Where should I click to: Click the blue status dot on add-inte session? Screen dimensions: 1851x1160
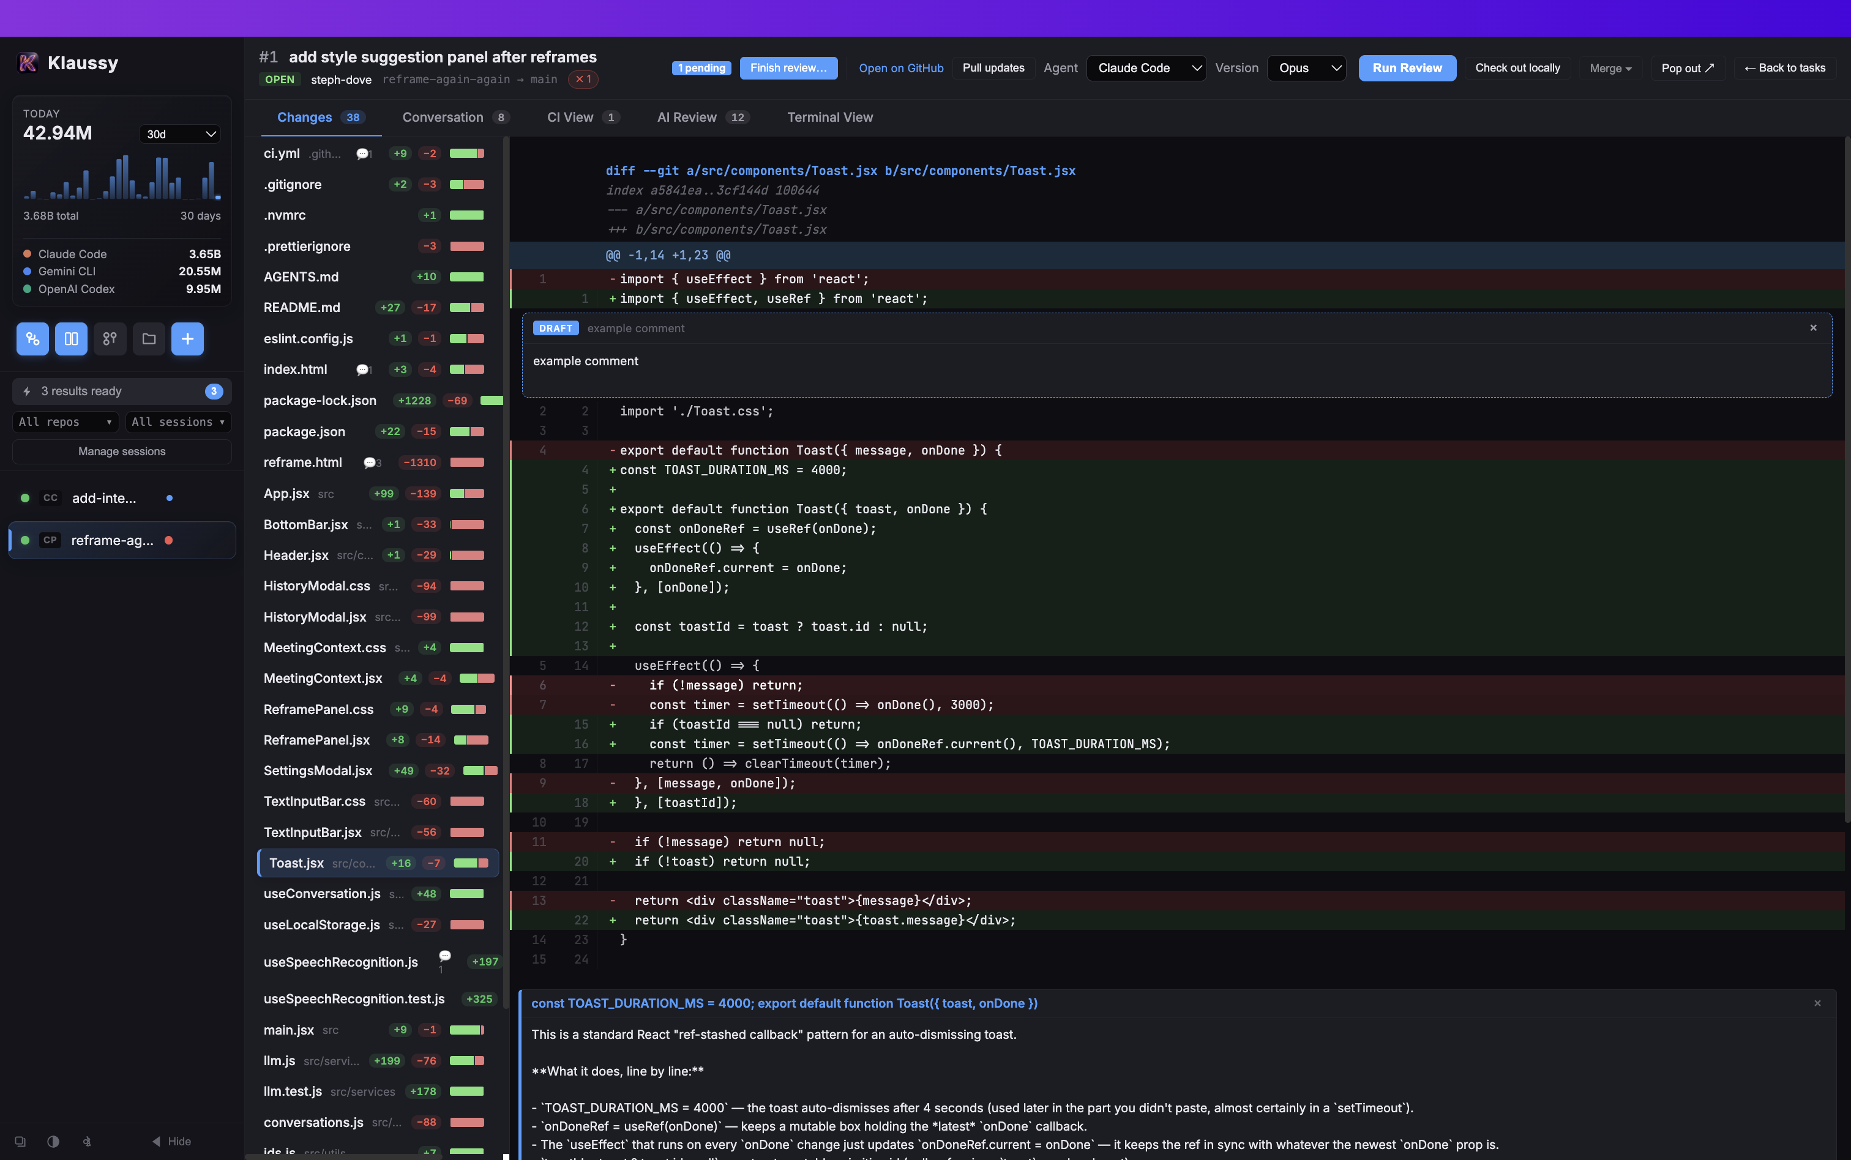[170, 498]
